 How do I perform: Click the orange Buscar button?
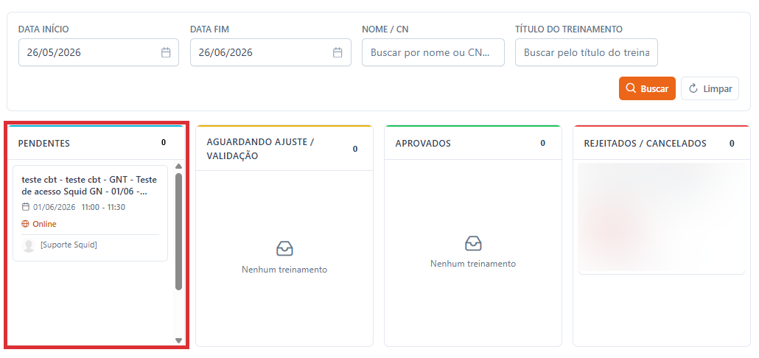pos(647,88)
